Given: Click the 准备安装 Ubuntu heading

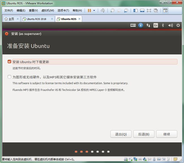Looking at the screenshot, I should click(28, 46).
